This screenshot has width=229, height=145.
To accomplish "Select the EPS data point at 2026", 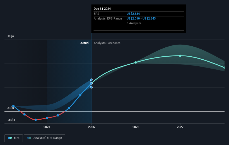I will click(136, 62).
